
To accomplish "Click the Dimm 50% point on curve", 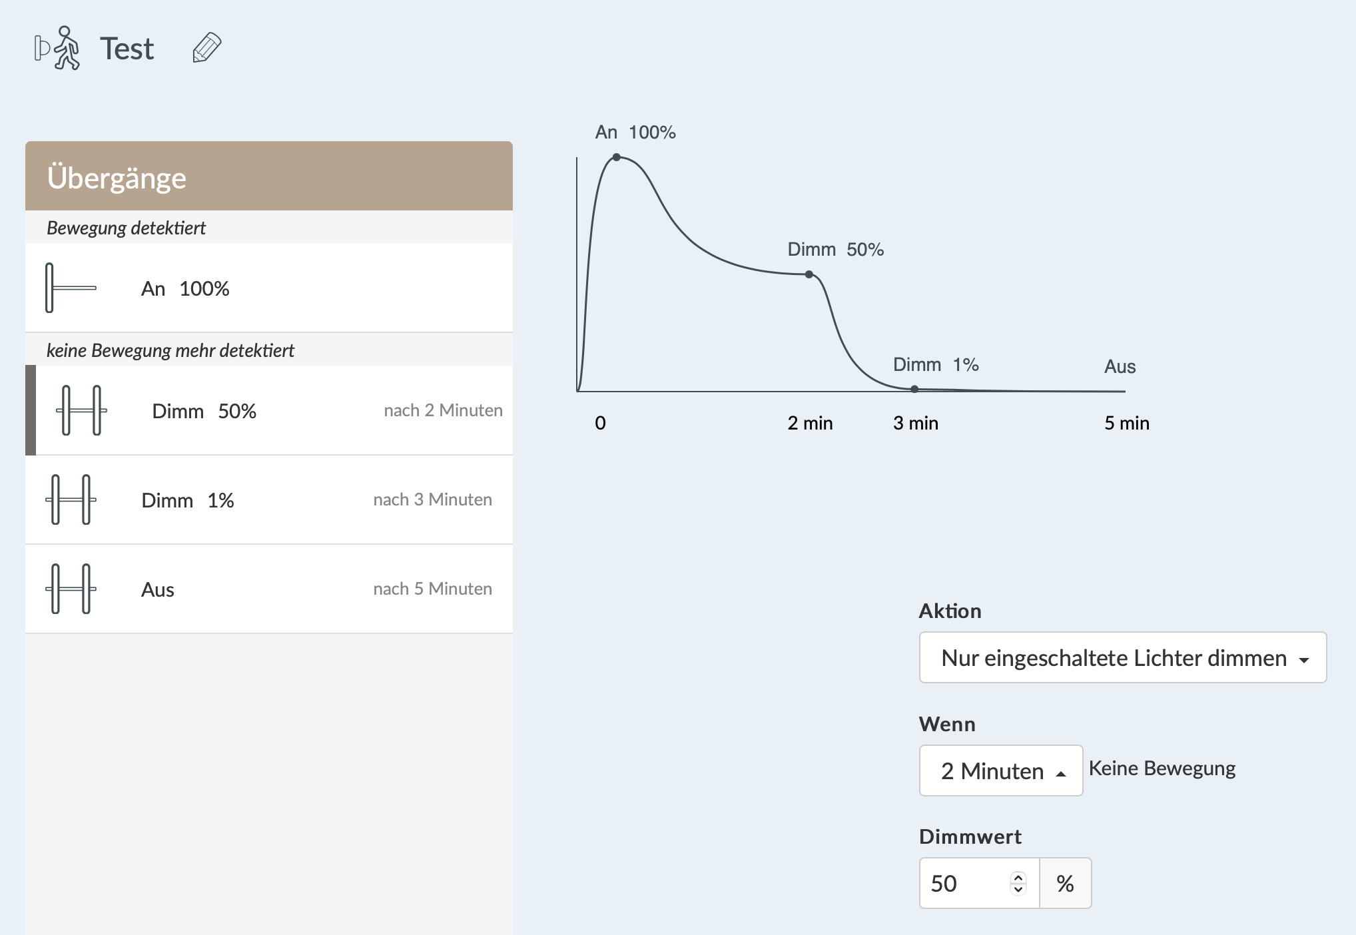I will 809,274.
